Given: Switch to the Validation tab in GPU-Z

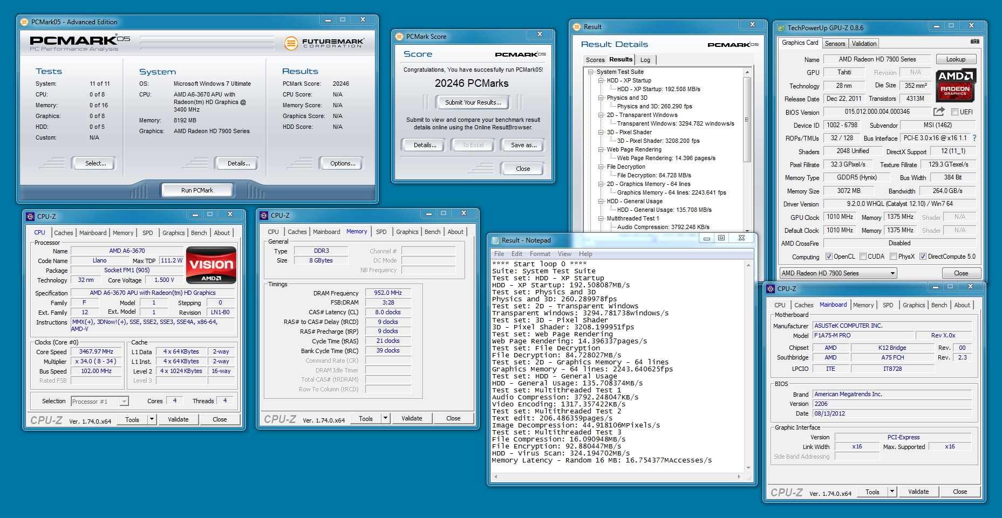Looking at the screenshot, I should click(x=864, y=44).
